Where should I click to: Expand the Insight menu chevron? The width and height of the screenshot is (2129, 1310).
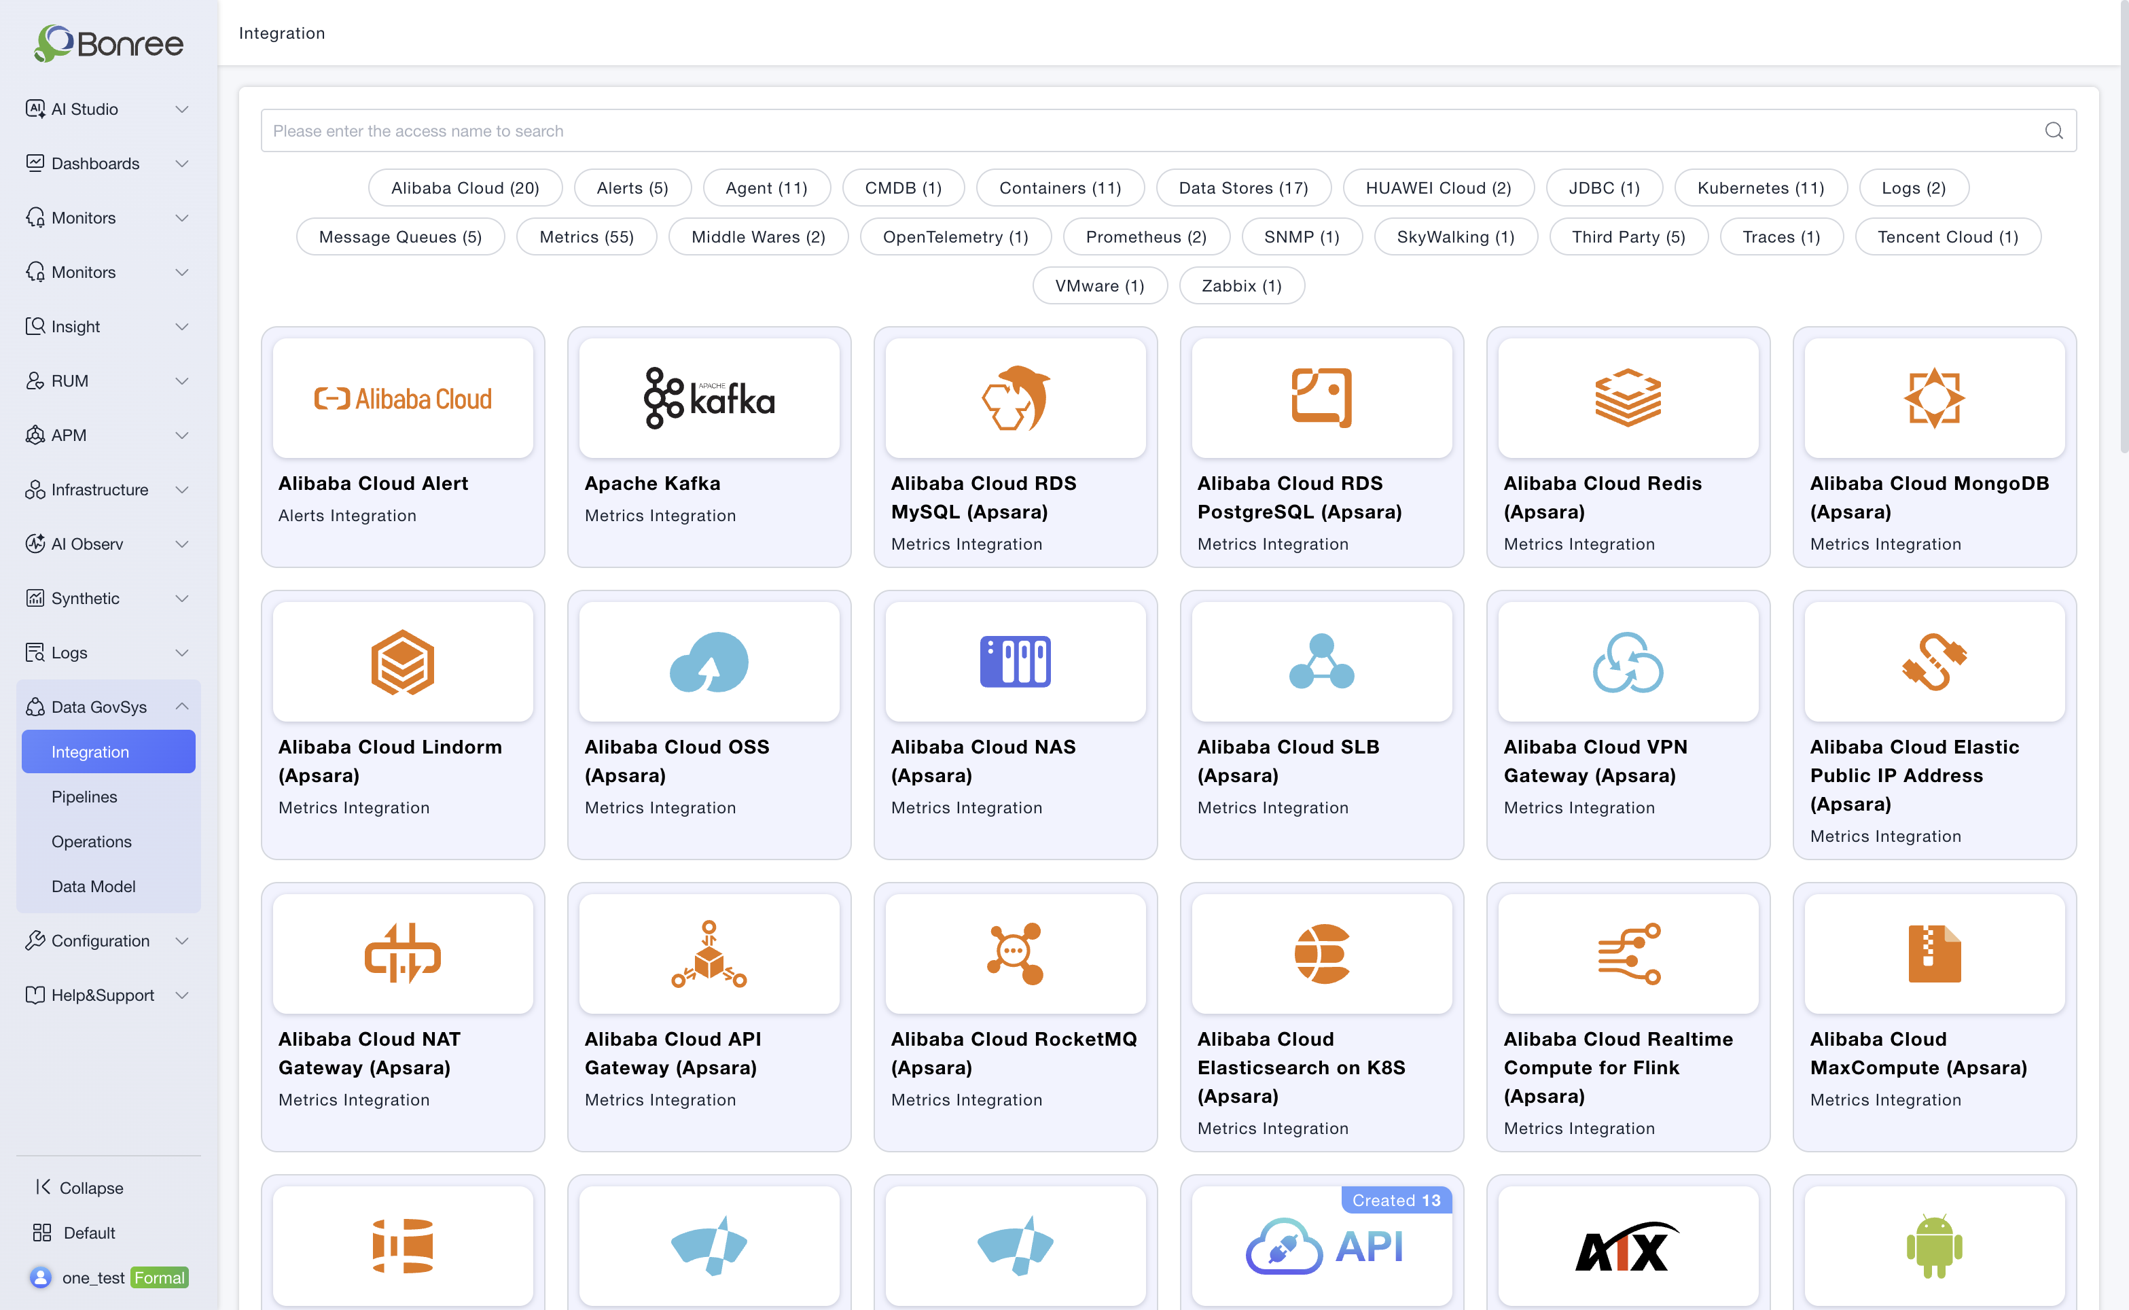(182, 325)
